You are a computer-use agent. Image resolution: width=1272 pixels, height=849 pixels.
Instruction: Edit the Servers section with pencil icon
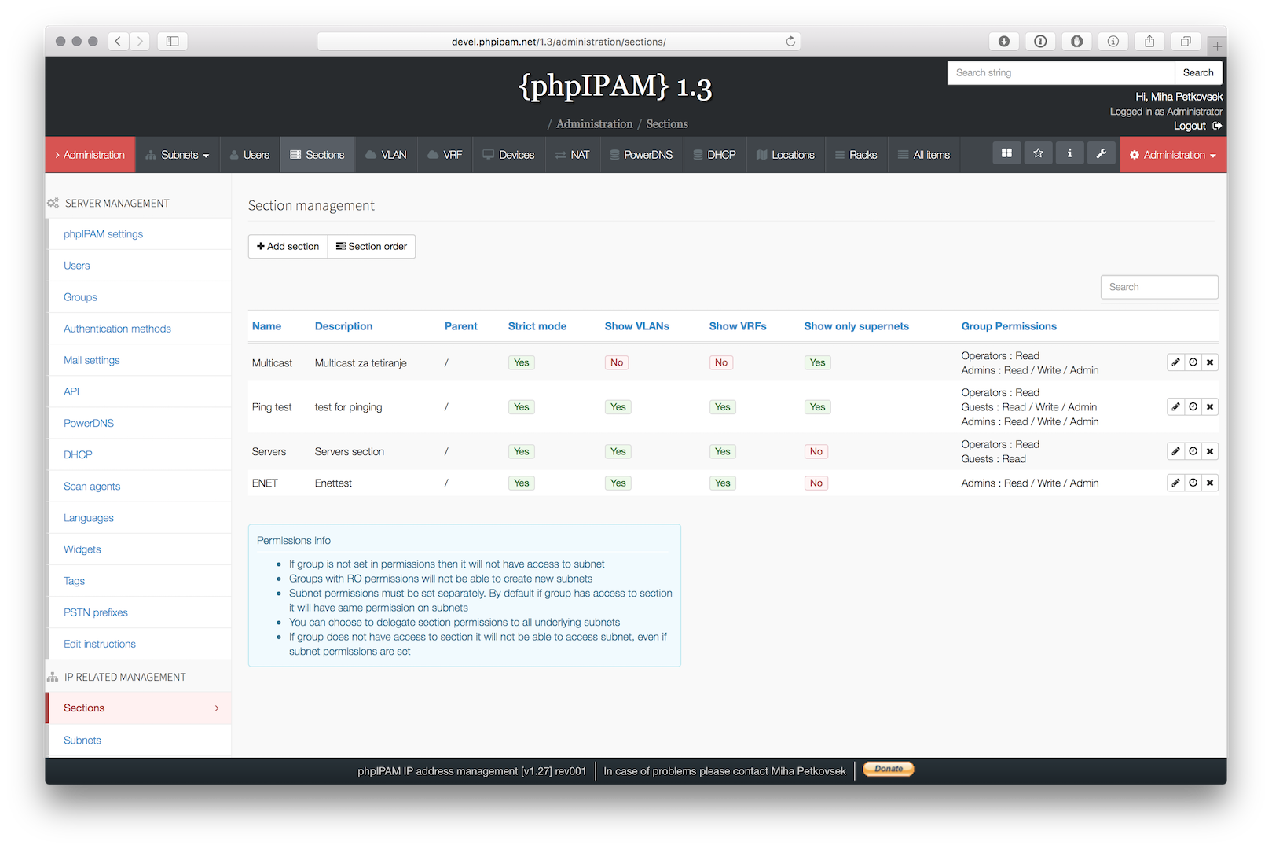pos(1175,451)
